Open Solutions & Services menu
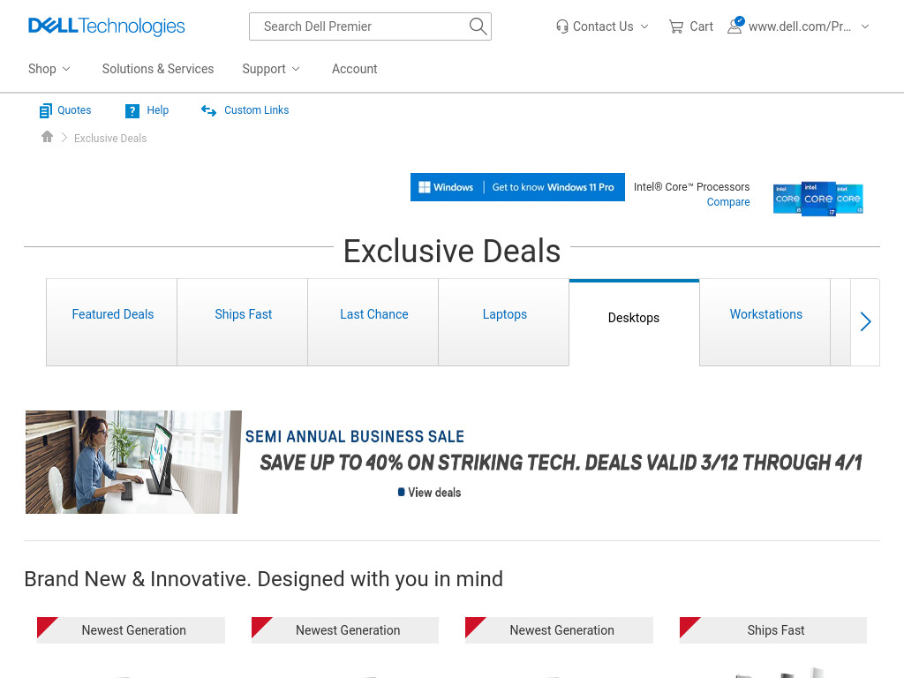The height and width of the screenshot is (678, 904). click(x=158, y=69)
